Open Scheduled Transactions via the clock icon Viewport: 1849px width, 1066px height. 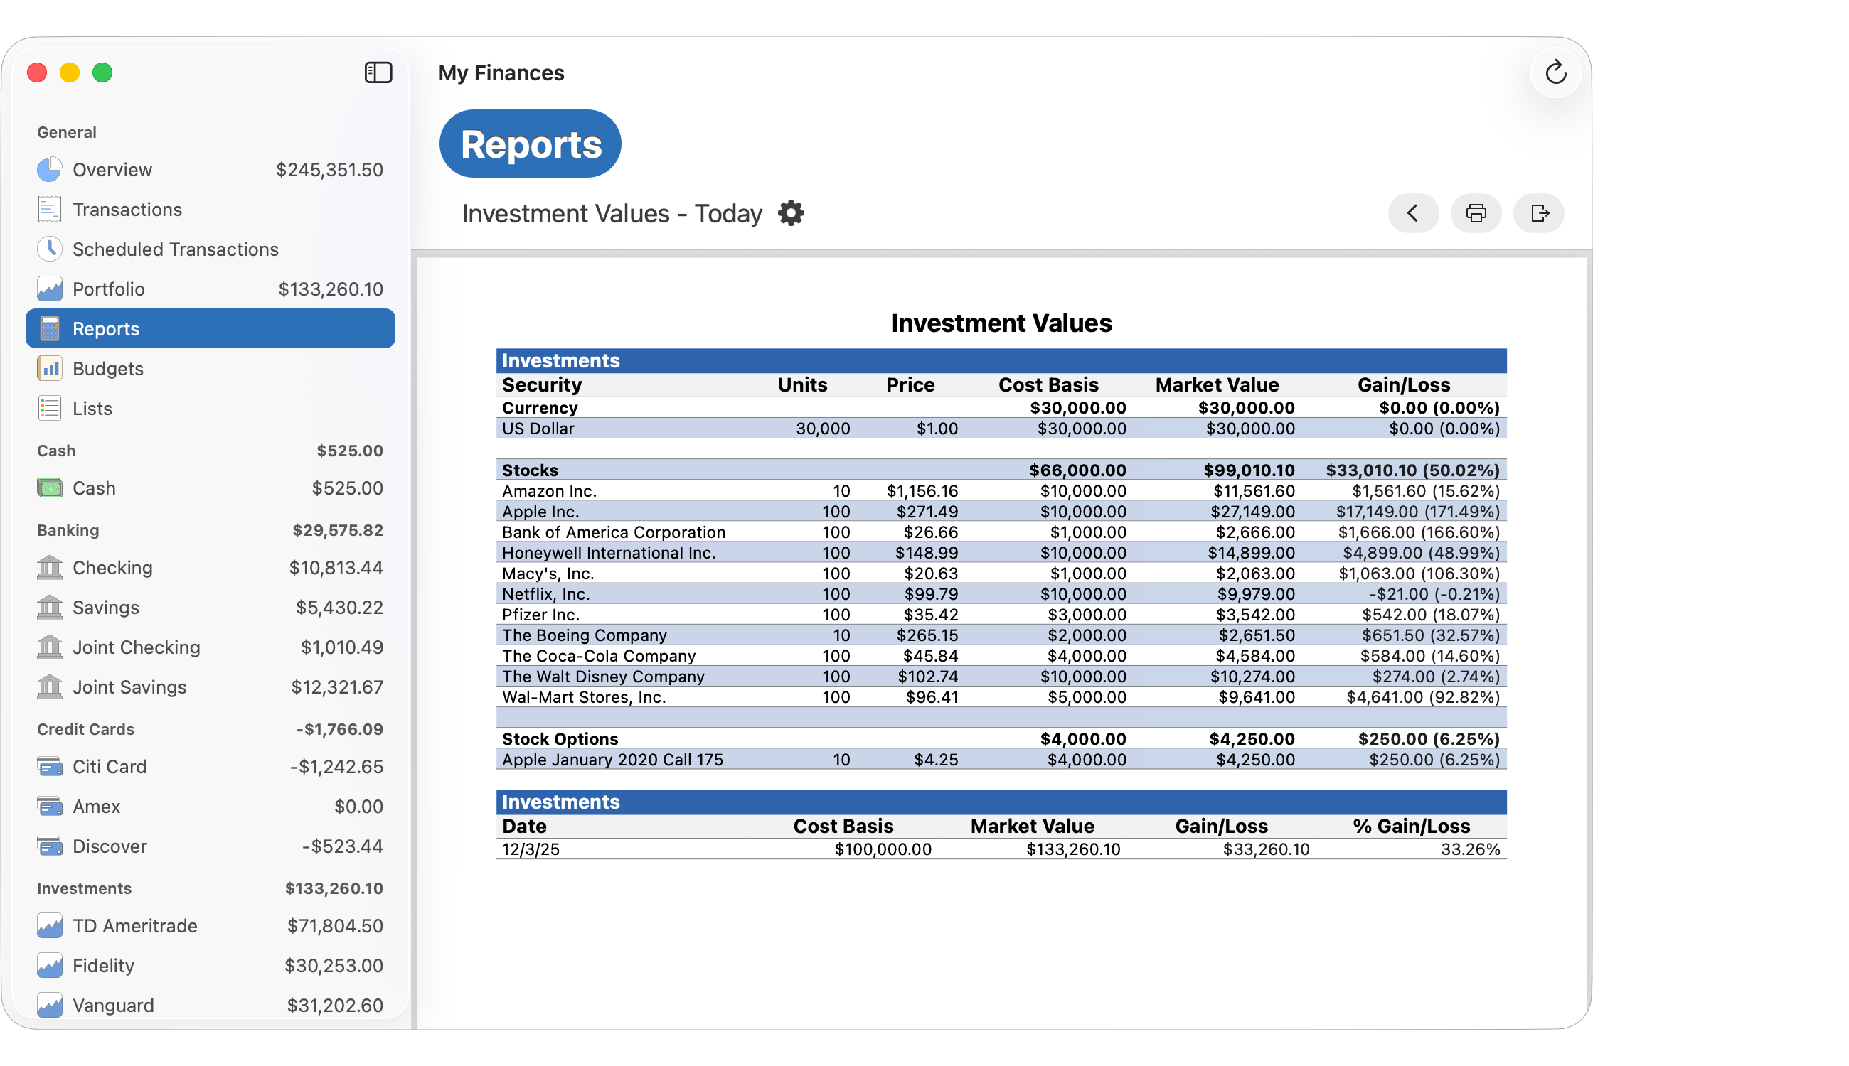click(x=48, y=249)
